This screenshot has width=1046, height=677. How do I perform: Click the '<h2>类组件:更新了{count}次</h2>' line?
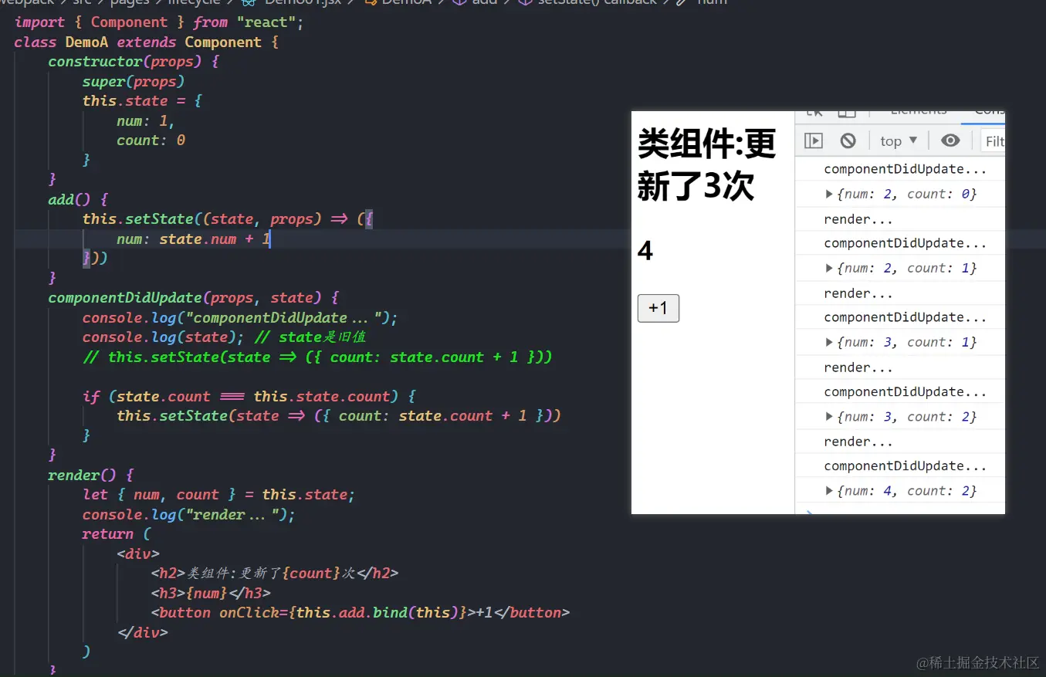[275, 574]
